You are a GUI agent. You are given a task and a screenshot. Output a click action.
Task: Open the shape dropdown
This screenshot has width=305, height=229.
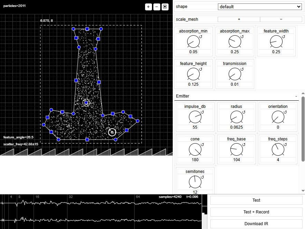click(259, 7)
